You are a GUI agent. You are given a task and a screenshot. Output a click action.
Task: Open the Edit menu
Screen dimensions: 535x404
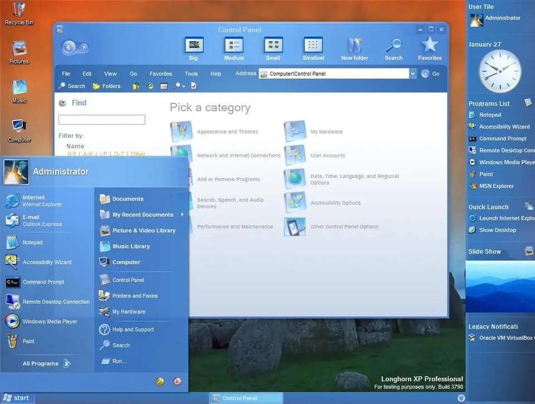87,73
